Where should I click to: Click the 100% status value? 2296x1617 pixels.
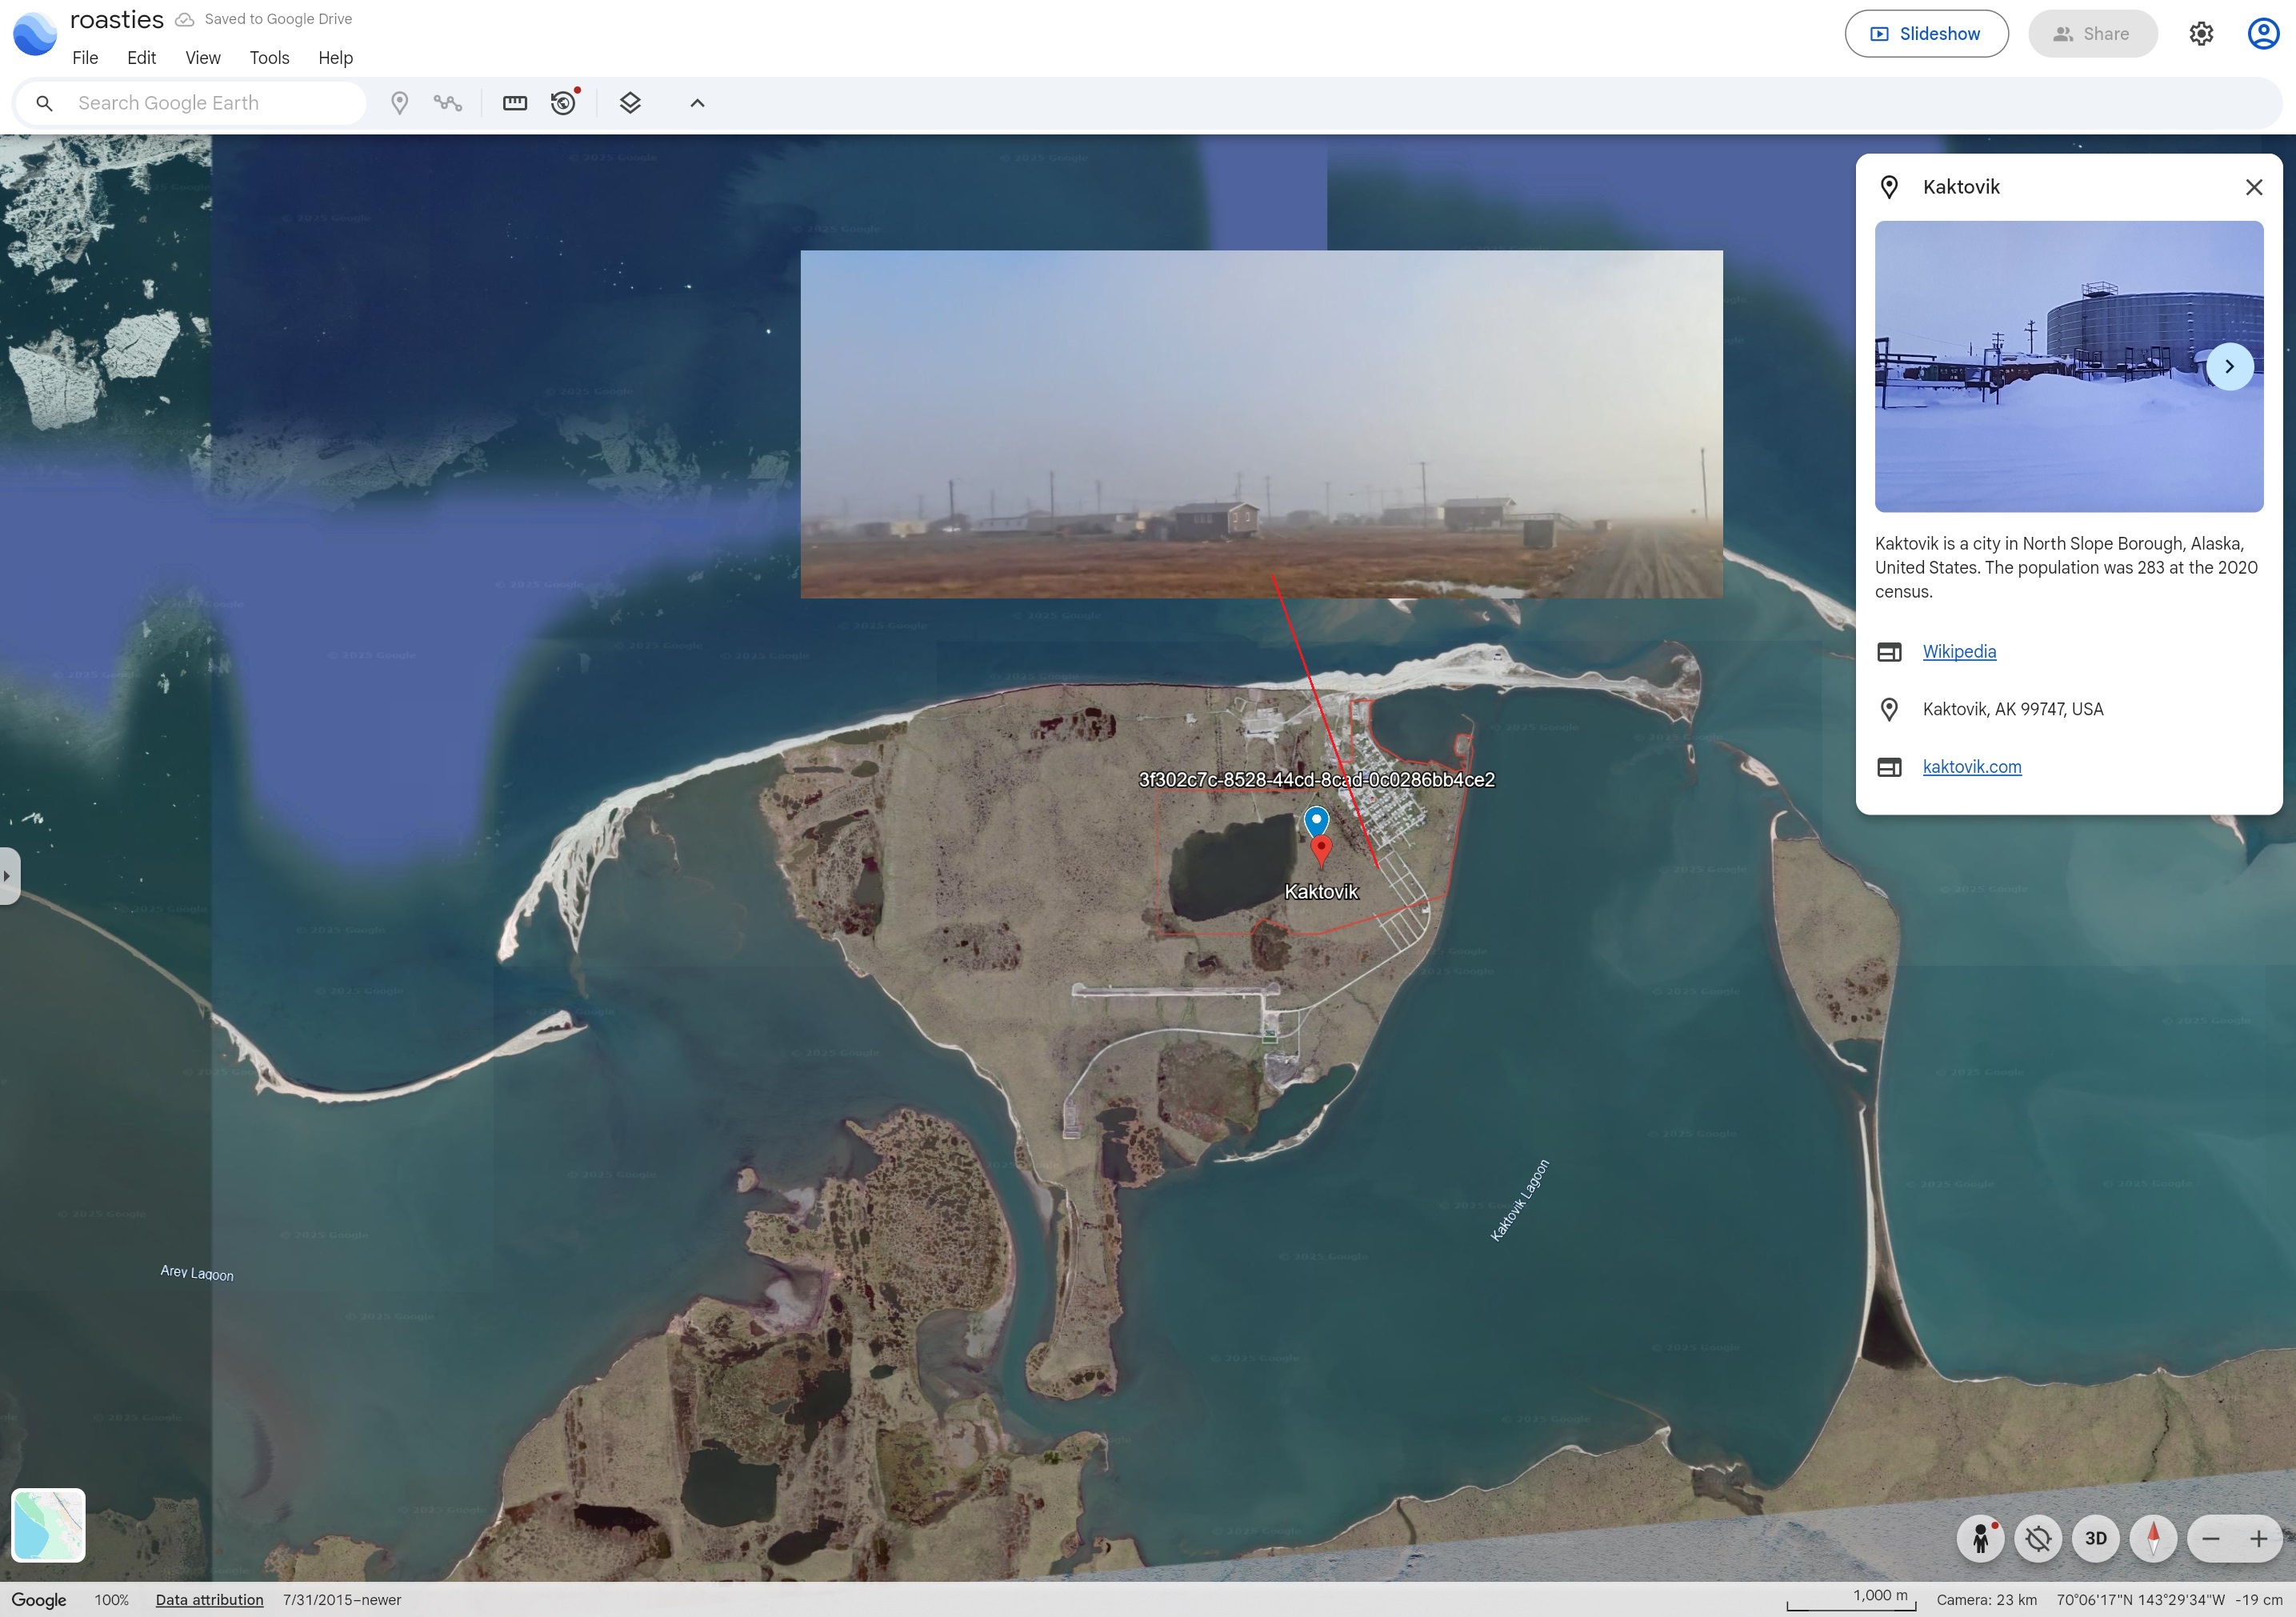click(111, 1600)
